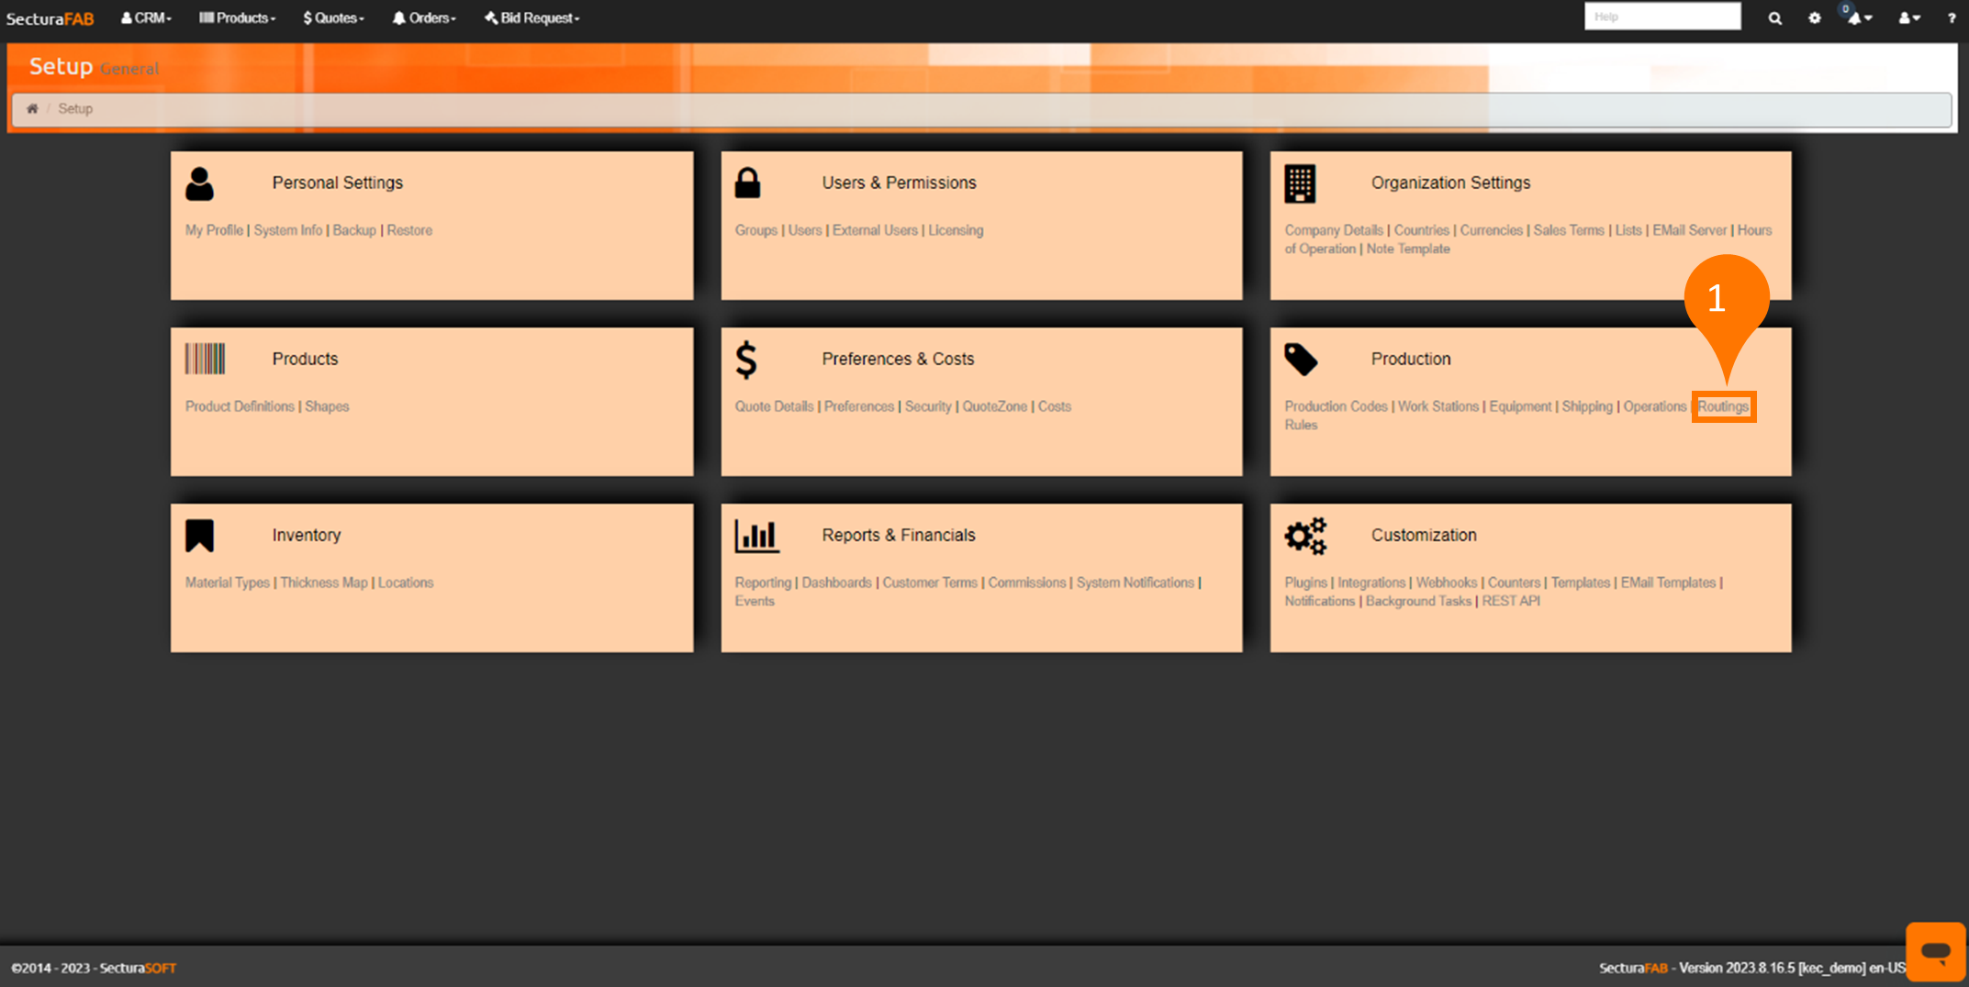Screen dimensions: 1969x987
Task: Open the orange chat widget icon
Action: click(1935, 952)
